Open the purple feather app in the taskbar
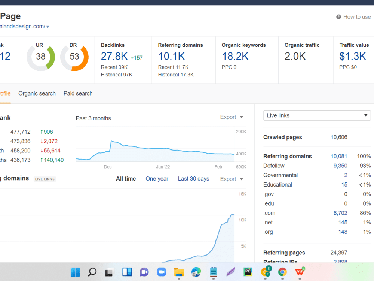 pyautogui.click(x=231, y=272)
